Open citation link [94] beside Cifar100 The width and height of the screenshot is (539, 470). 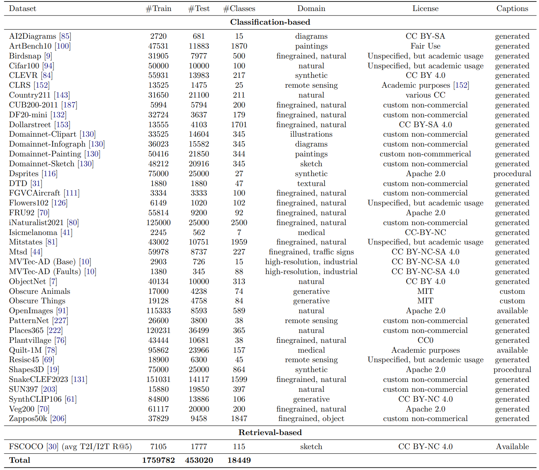click(x=48, y=66)
